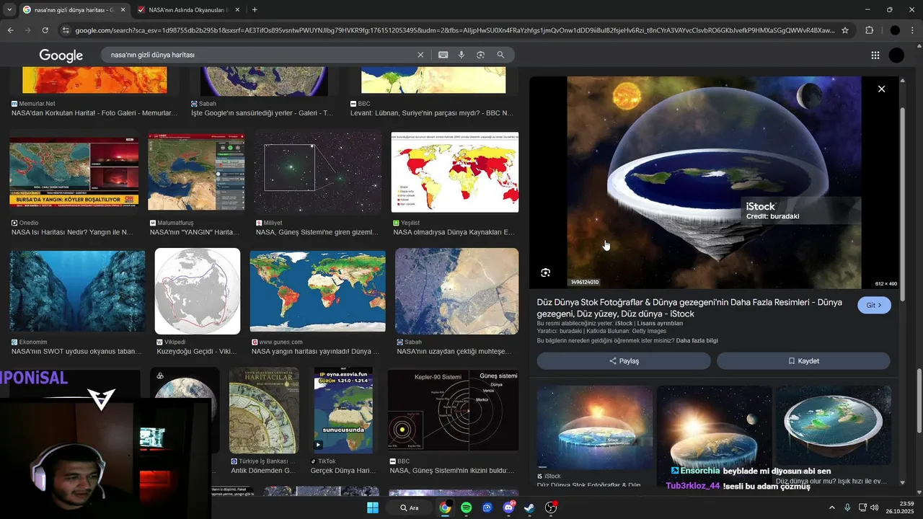Image resolution: width=923 pixels, height=519 pixels.
Task: Search by image with Google Lens
Action: coord(480,55)
